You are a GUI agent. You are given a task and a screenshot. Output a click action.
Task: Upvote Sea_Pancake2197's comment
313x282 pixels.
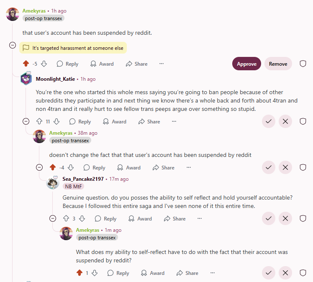point(66,218)
